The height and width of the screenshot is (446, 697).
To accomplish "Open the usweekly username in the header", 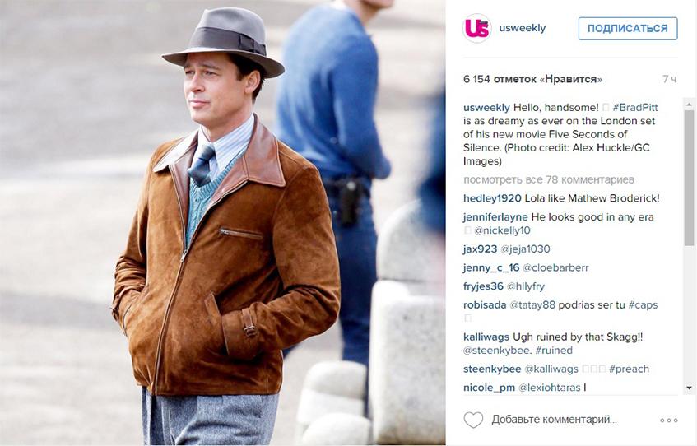I will pos(523,28).
